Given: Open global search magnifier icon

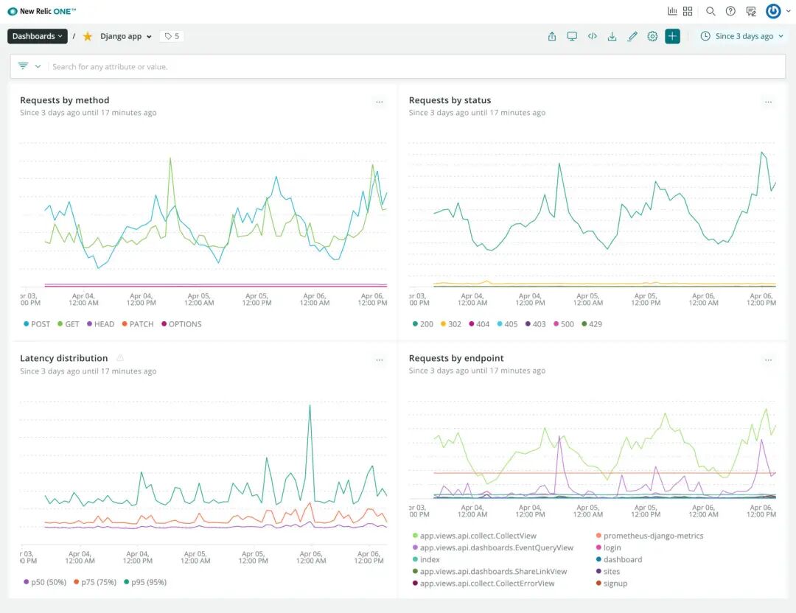Looking at the screenshot, I should (x=711, y=11).
